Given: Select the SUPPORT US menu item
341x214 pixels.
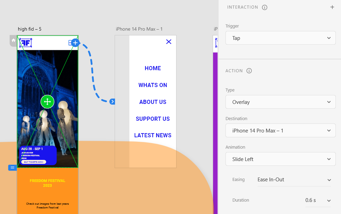Looking at the screenshot, I should point(153,119).
